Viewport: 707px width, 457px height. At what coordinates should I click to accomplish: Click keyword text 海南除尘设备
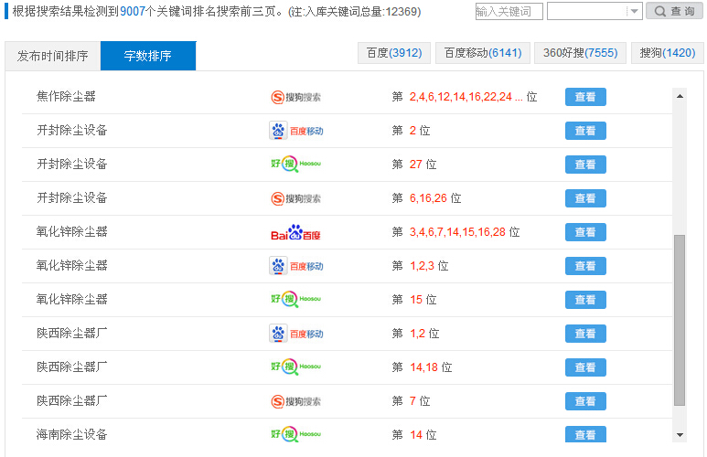click(72, 434)
